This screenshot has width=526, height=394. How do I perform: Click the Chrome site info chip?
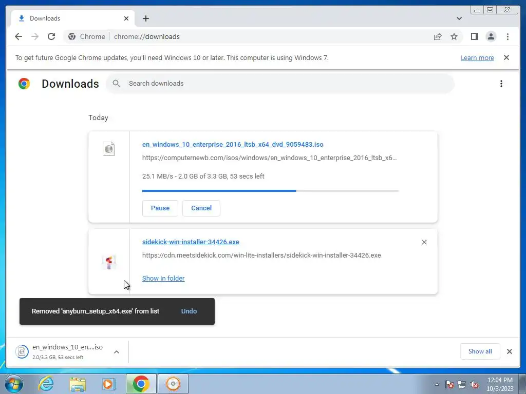coord(86,36)
